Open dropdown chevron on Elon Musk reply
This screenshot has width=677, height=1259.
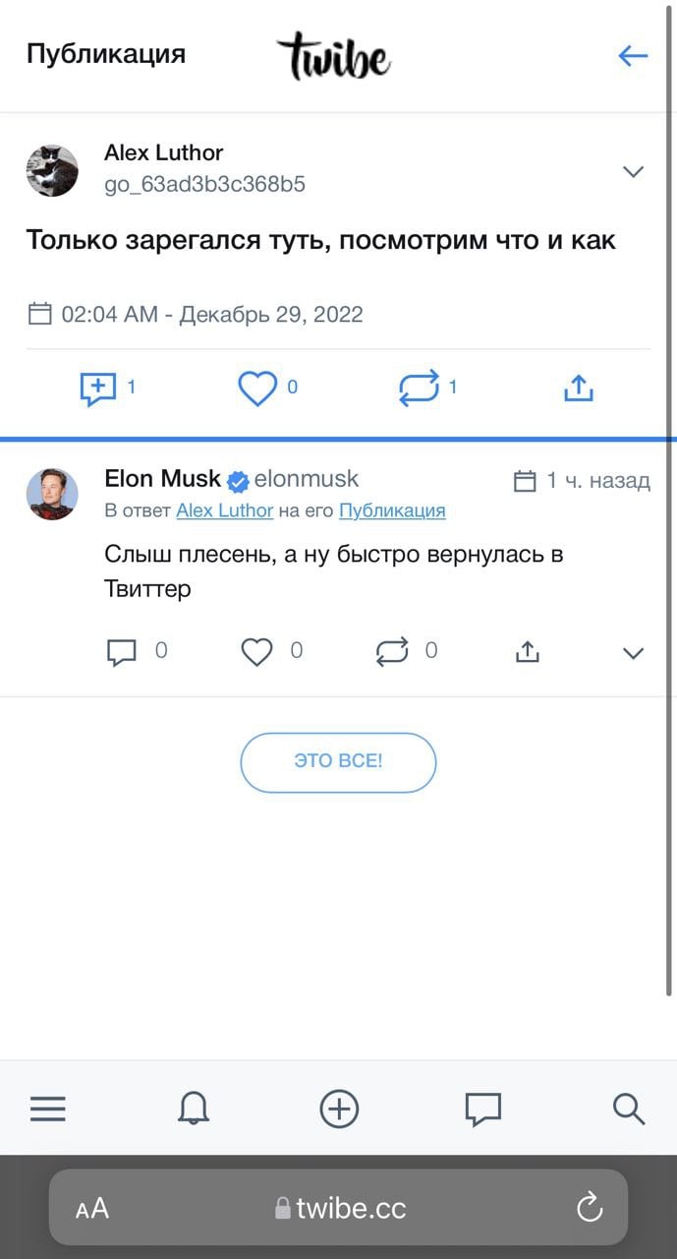pos(634,653)
